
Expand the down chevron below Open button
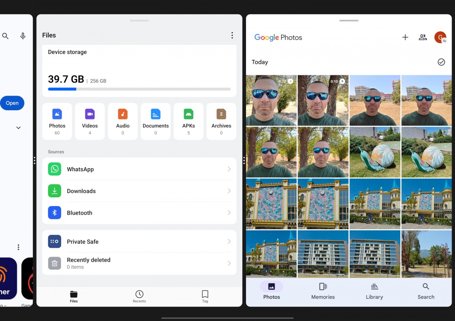[18, 128]
